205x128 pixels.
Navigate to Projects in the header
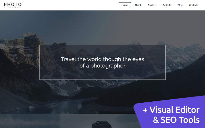pos(167,5)
